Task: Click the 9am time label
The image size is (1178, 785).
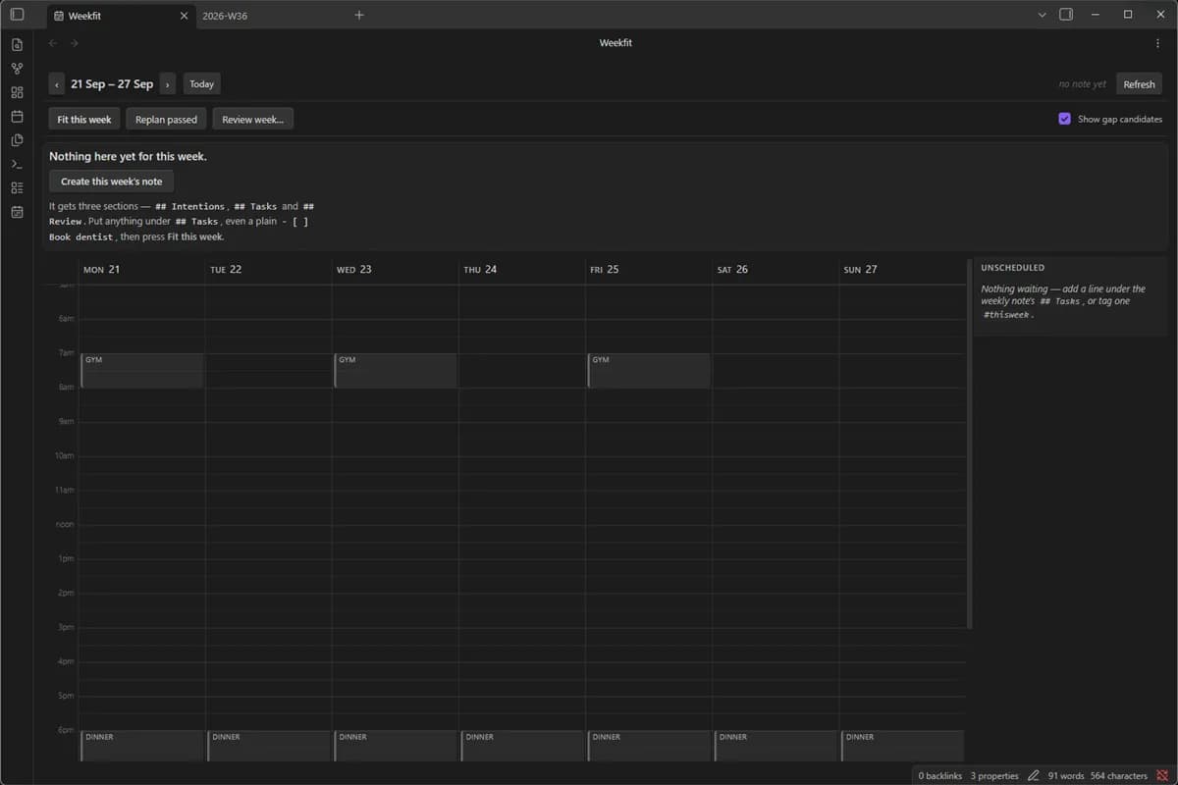Action: coord(66,421)
